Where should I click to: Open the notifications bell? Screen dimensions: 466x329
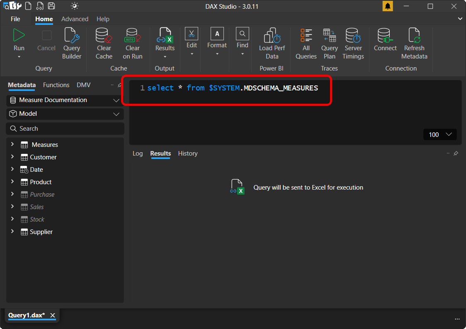[x=388, y=6]
